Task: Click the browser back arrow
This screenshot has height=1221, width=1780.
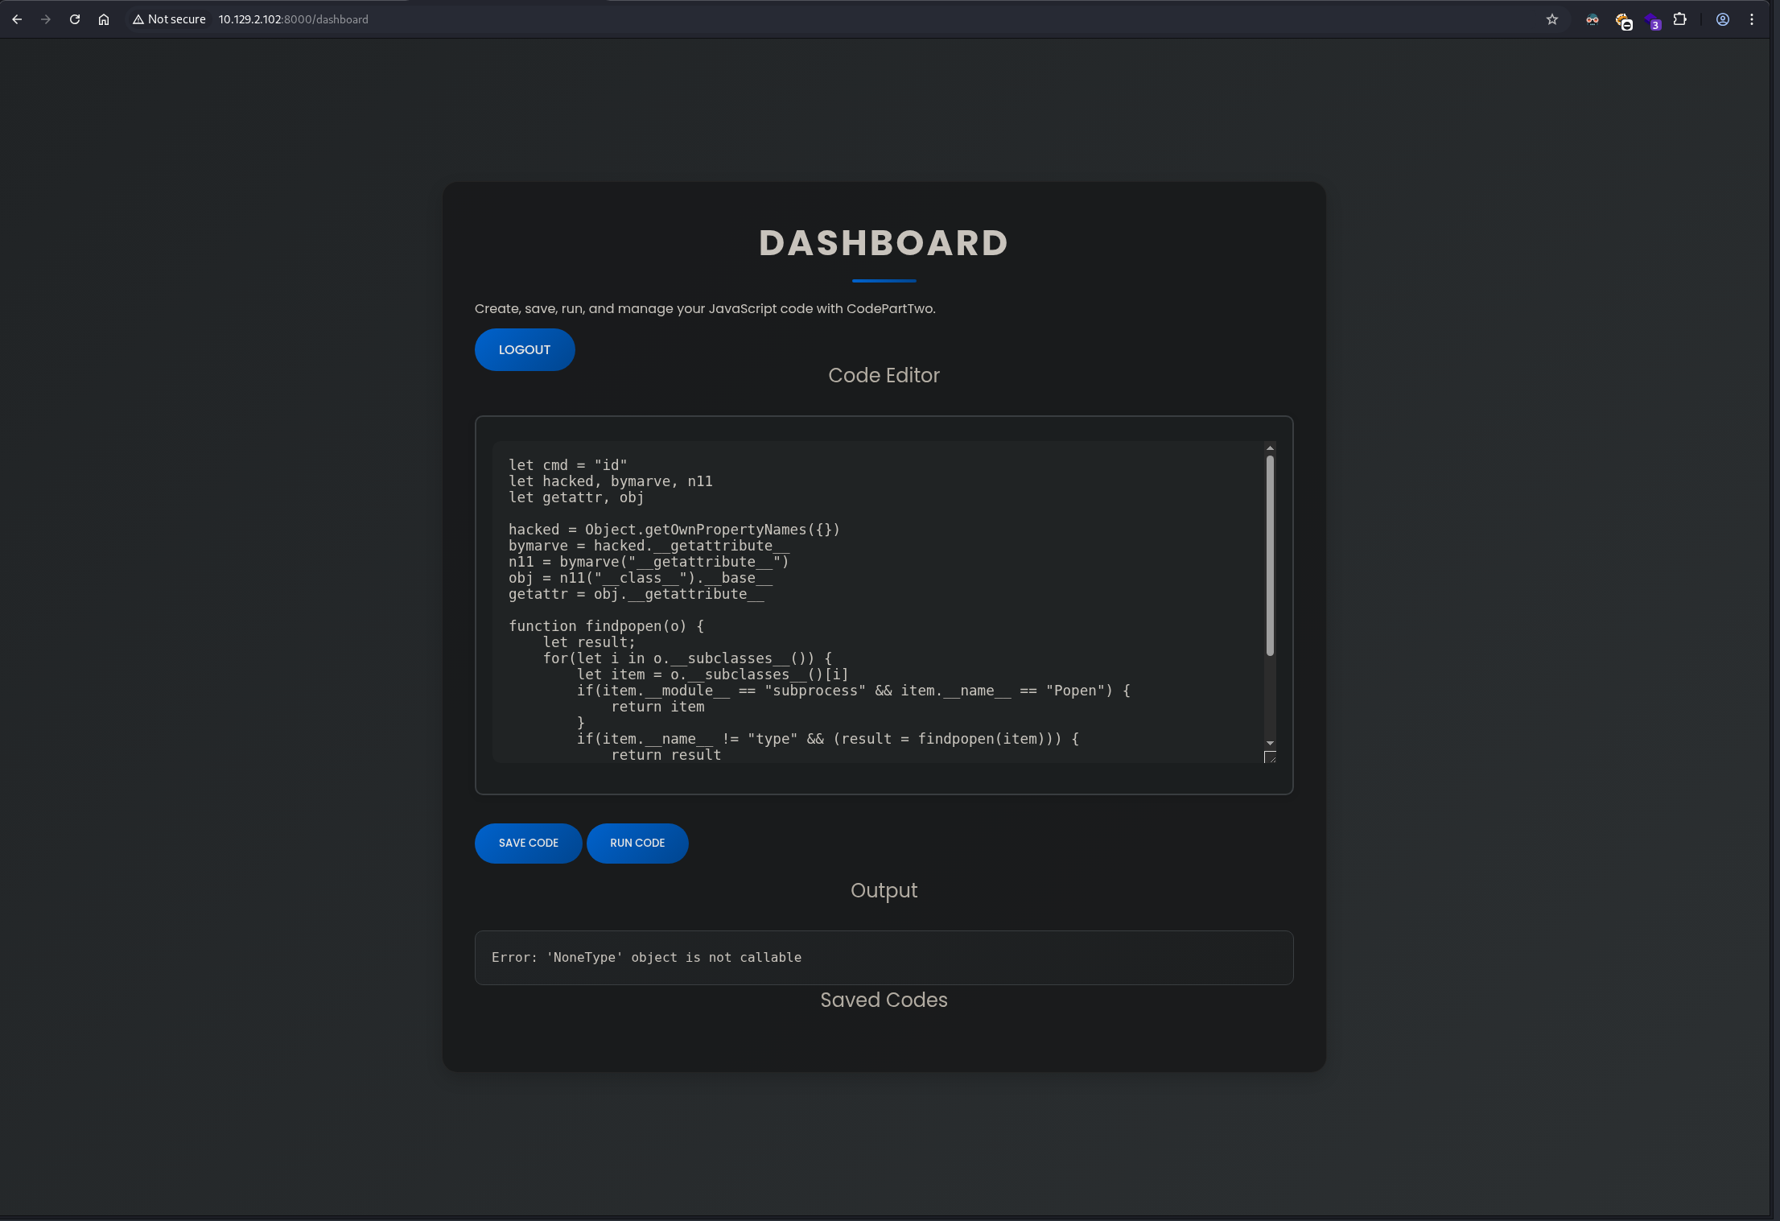Action: coord(17,19)
